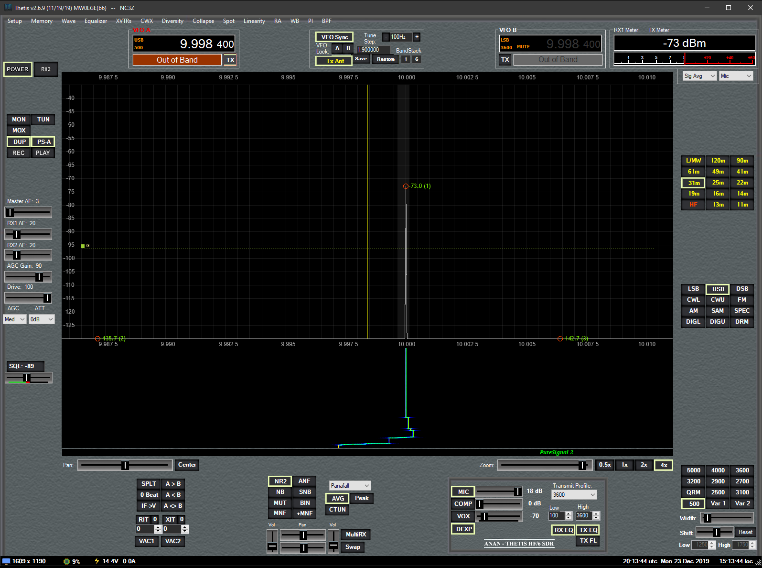This screenshot has width=762, height=568.
Task: Adjust the Zoom slider
Action: tap(545, 465)
